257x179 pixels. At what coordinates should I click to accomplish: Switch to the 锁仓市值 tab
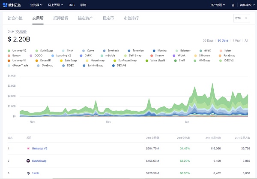click(15, 18)
